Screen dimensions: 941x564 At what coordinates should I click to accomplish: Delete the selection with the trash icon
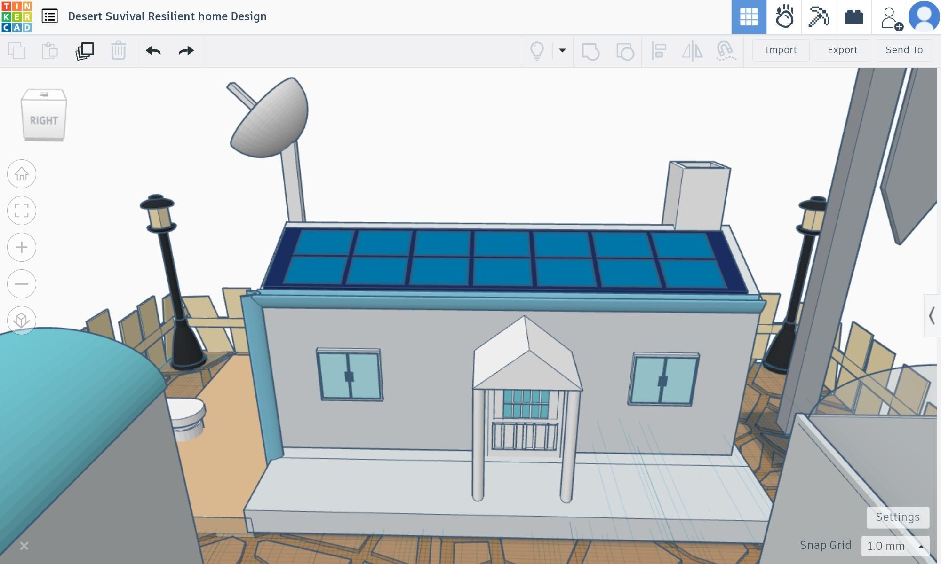click(x=119, y=51)
